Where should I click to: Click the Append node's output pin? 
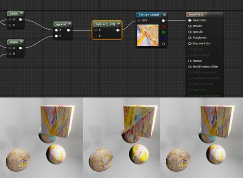pos(69,30)
